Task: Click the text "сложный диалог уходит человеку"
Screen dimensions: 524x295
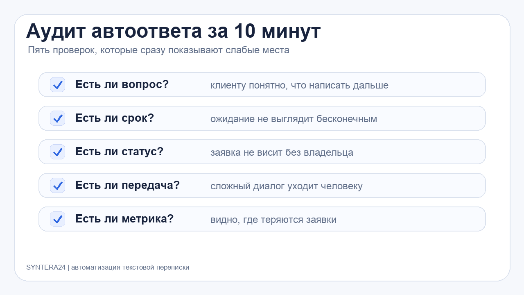Action: 287,186
